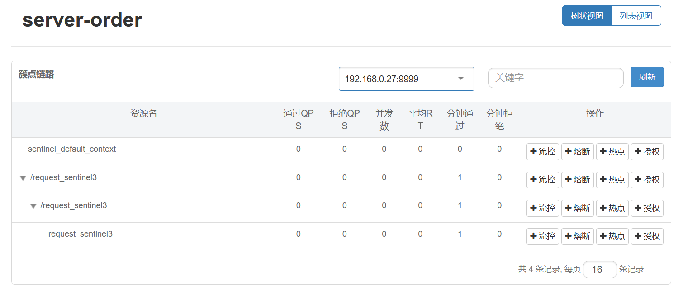This screenshot has height=294, width=683.
Task: Add flow control rule for sentinel_default_context
Action: [x=542, y=152]
